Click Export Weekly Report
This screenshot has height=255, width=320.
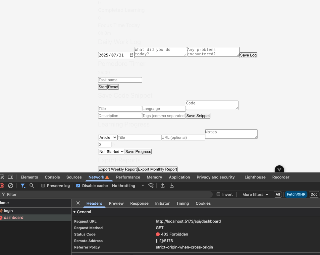click(118, 169)
